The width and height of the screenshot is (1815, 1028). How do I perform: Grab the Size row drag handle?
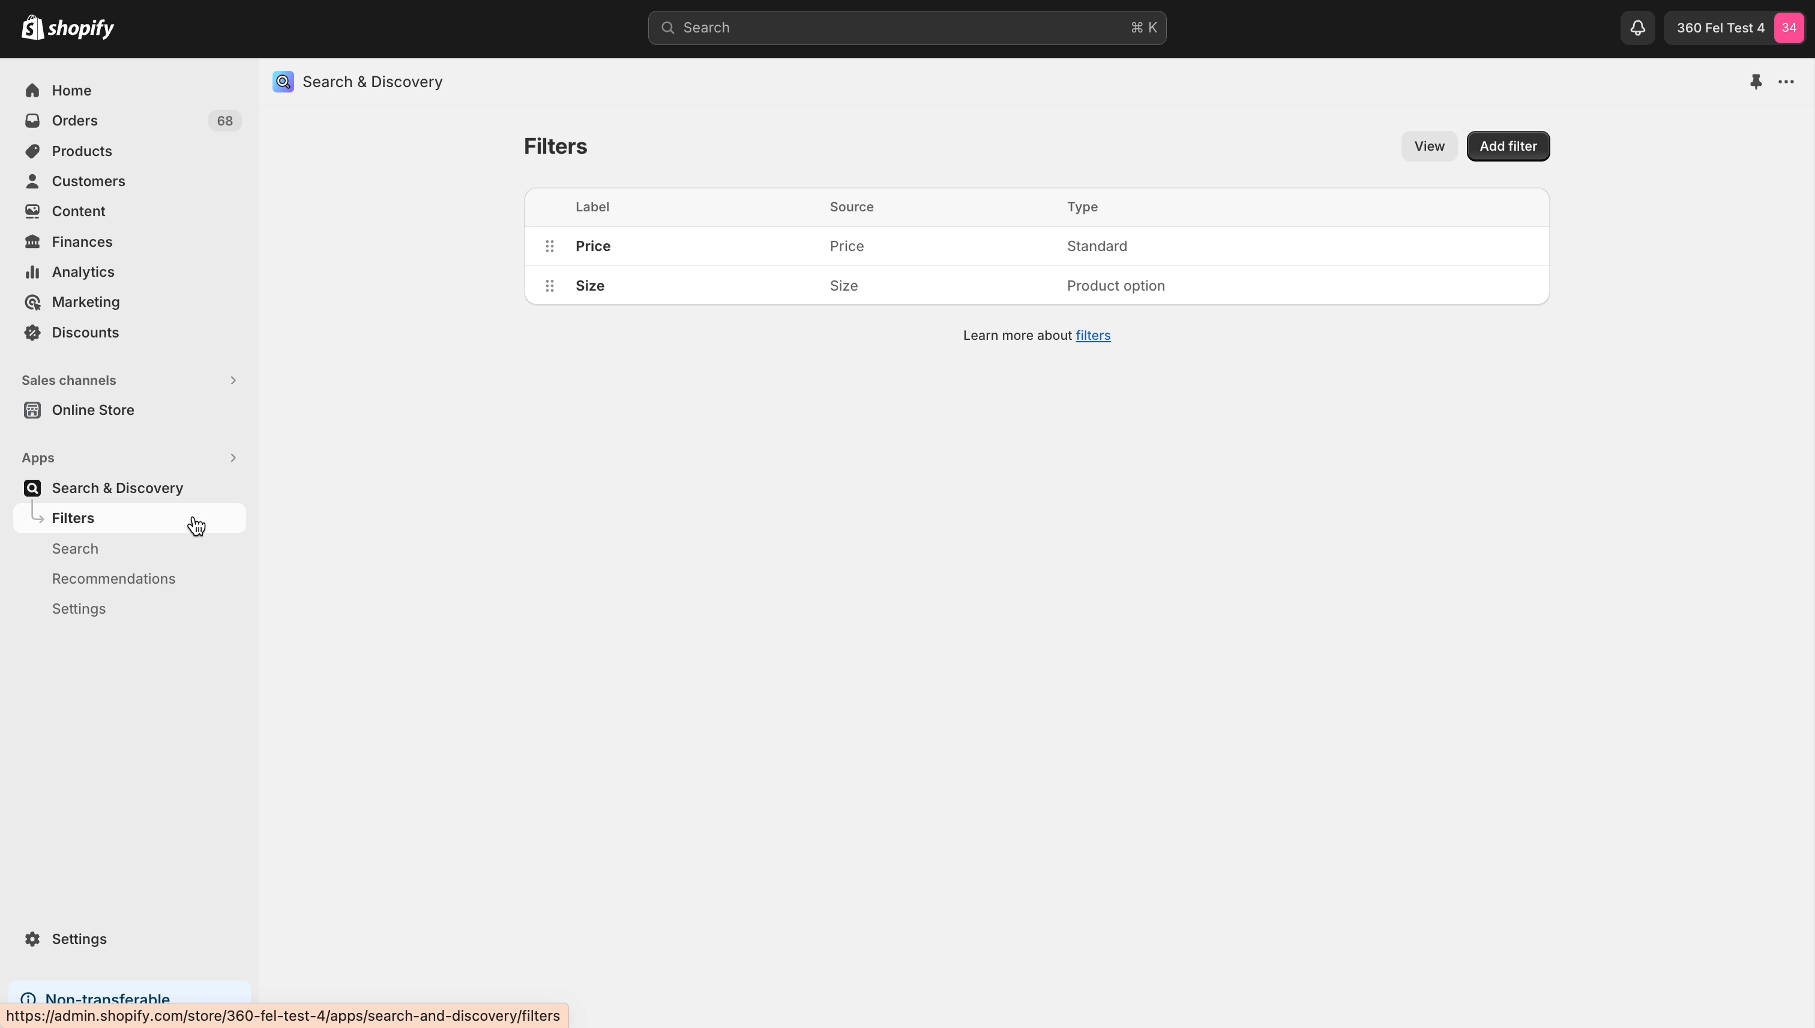[x=550, y=286]
